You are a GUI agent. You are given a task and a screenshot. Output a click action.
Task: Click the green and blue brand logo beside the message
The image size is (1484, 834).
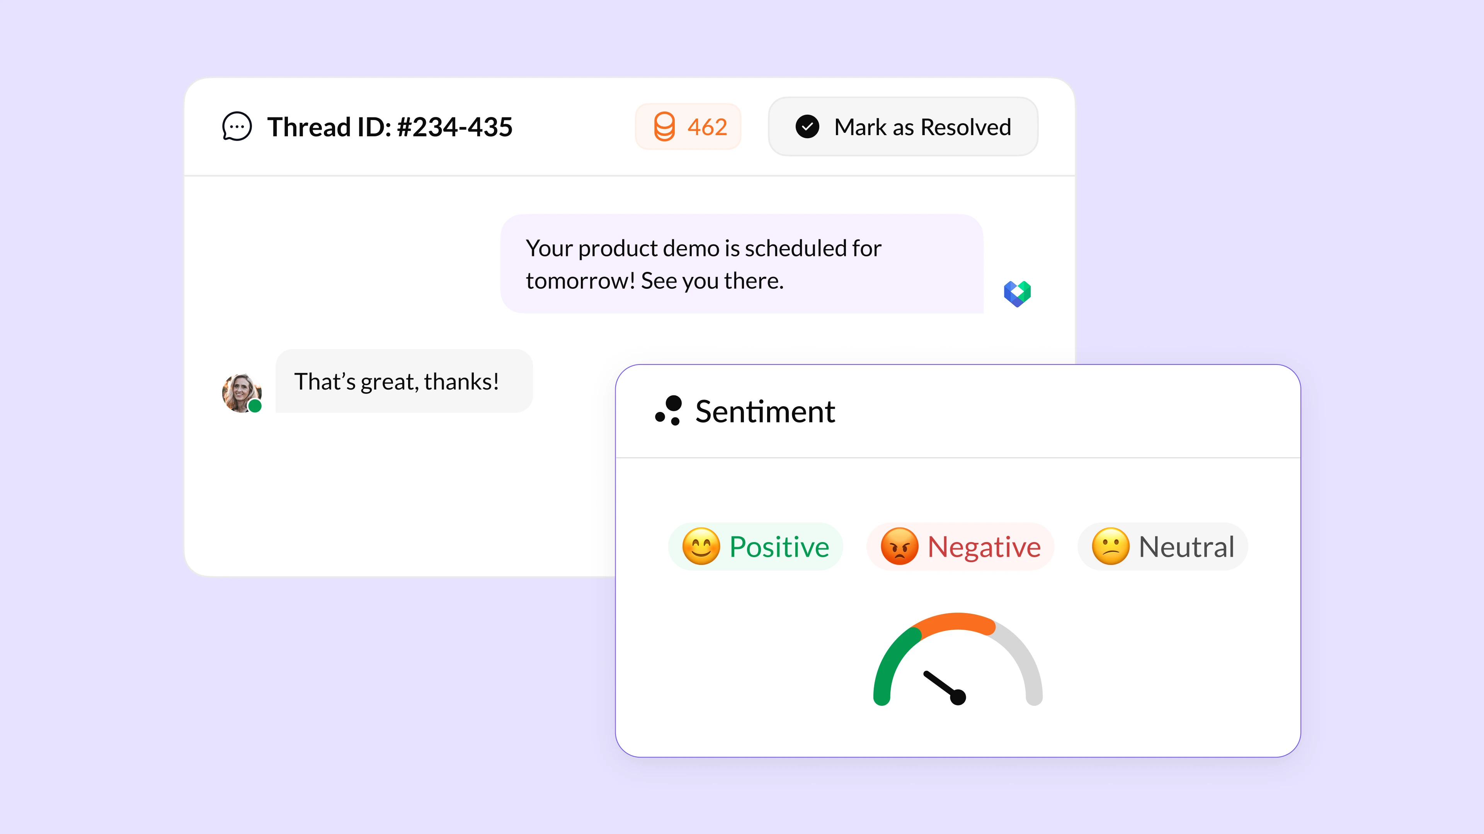1018,295
